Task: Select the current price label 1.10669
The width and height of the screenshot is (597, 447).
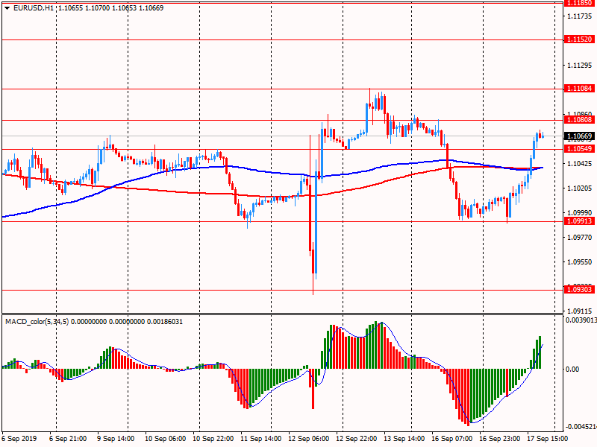Action: click(580, 136)
